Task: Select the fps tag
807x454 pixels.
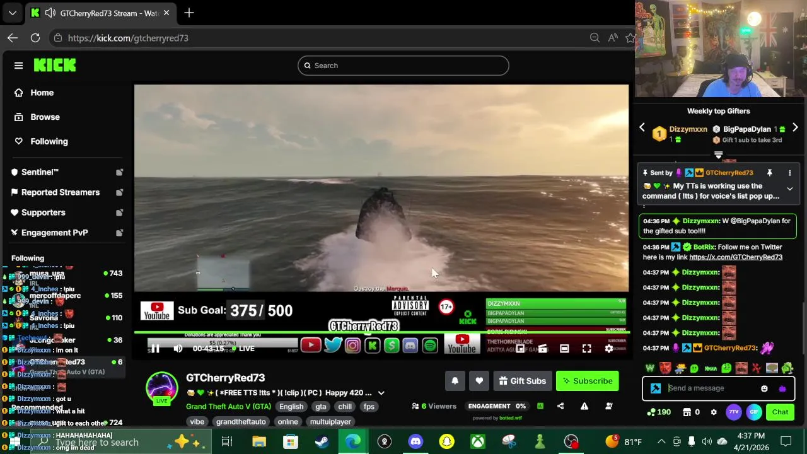Action: coord(369,407)
